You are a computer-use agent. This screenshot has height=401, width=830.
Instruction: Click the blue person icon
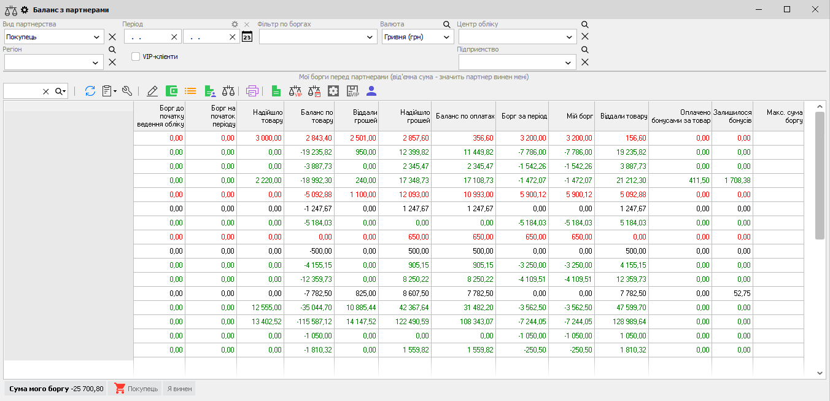(371, 91)
